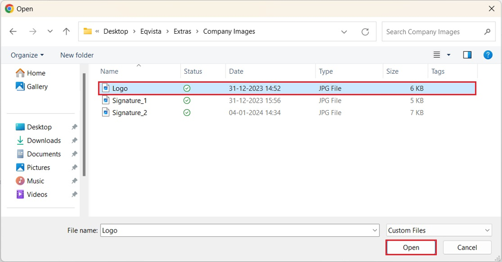Click sync status checkmark for Logo

(187, 88)
